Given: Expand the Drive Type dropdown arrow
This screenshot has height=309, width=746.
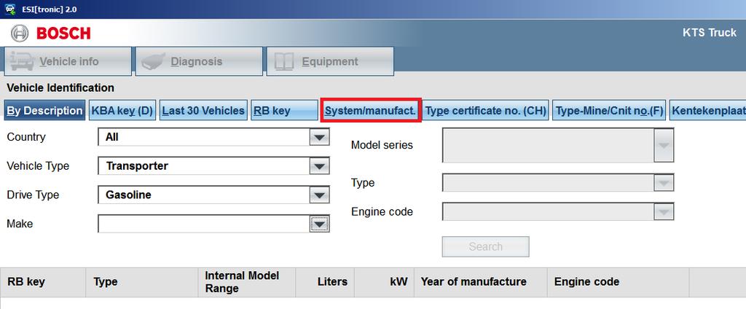Looking at the screenshot, I should [319, 195].
